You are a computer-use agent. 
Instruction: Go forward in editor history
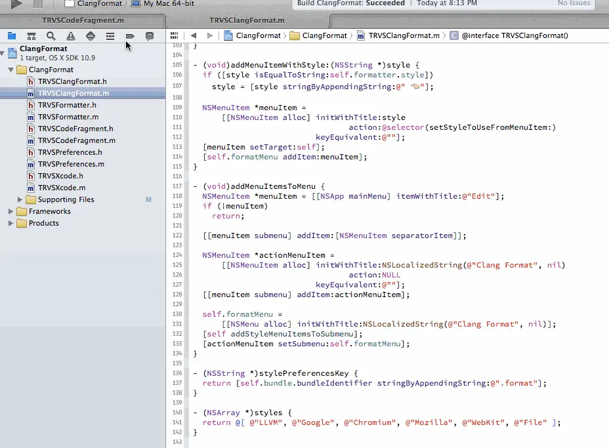click(210, 35)
